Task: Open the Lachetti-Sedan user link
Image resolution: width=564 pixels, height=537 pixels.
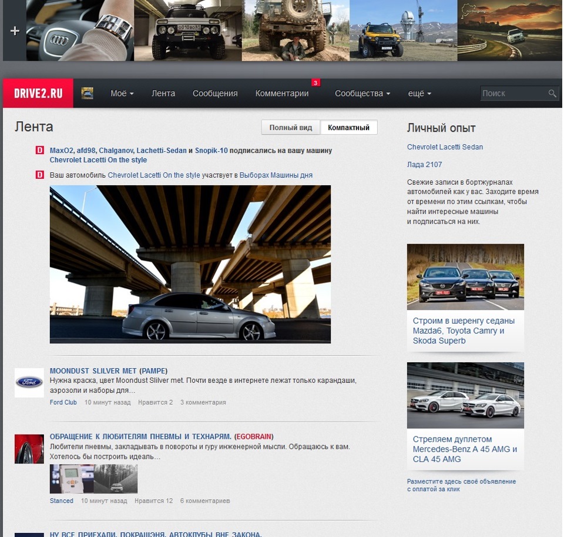Action: 162,151
